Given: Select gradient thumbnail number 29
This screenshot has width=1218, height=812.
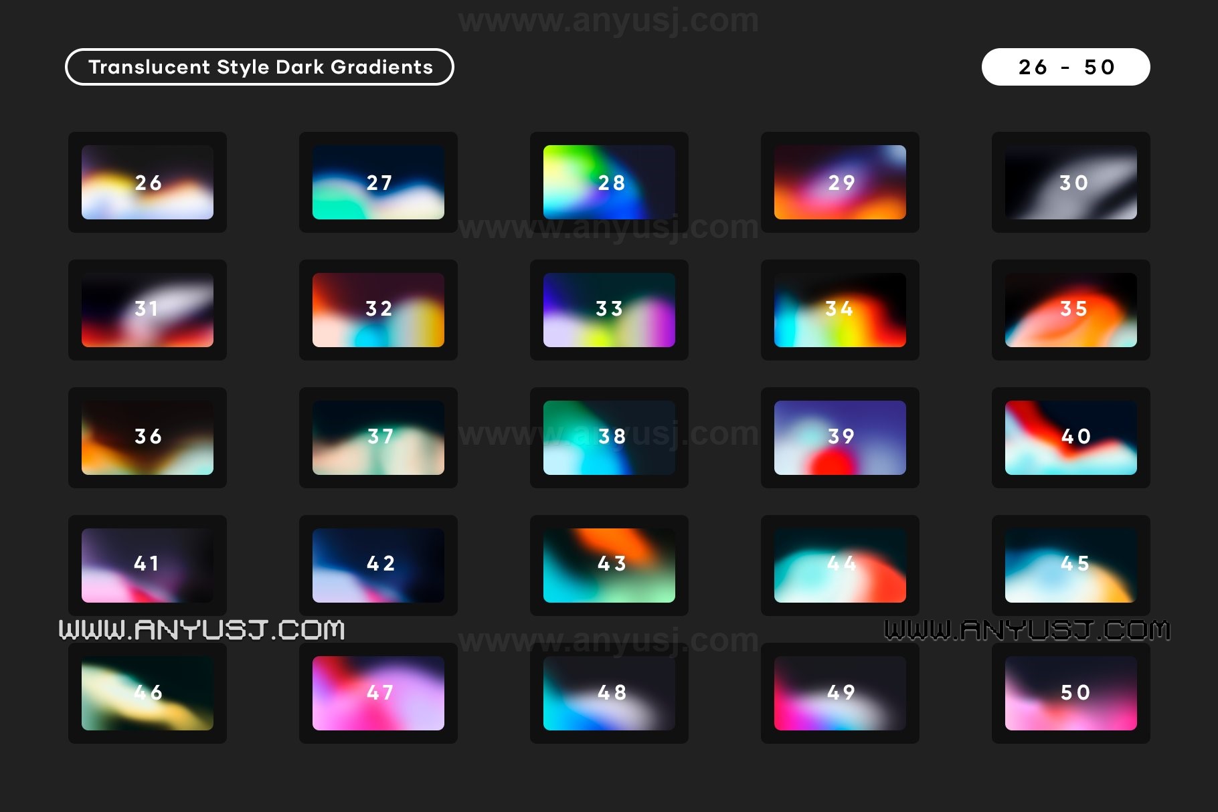Looking at the screenshot, I should (x=840, y=182).
